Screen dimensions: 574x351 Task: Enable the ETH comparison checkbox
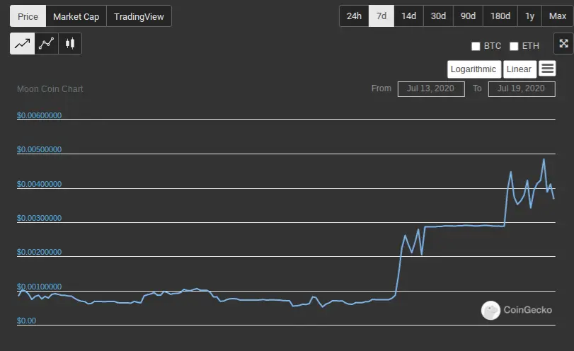(x=514, y=46)
